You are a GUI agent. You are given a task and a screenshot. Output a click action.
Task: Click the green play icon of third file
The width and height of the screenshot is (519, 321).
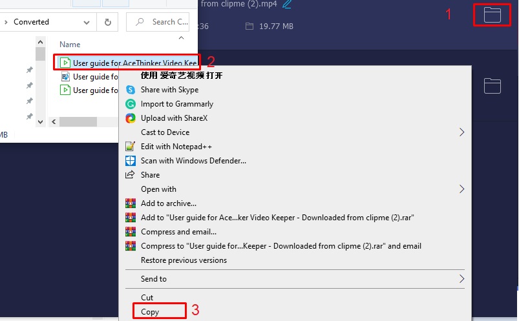65,90
